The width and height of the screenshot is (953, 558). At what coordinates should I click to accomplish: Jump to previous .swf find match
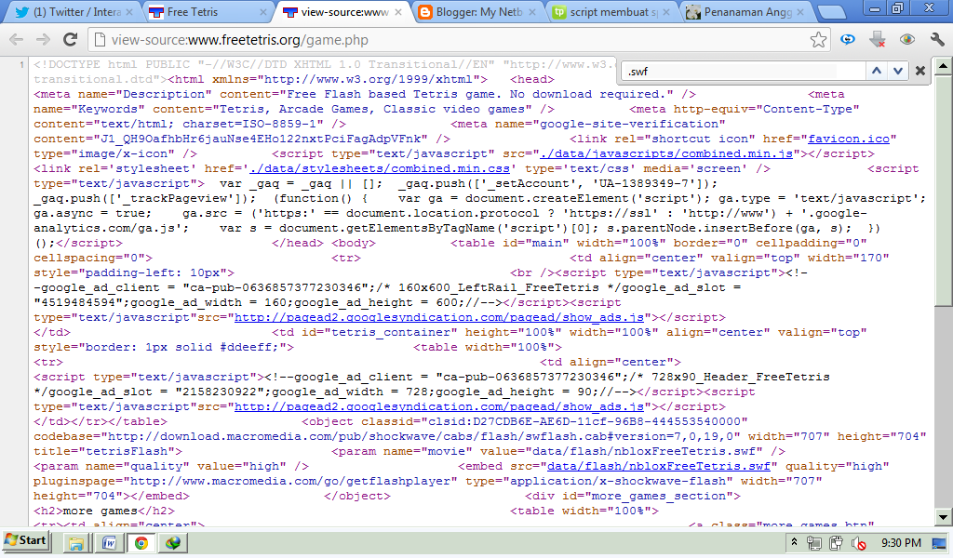coord(877,71)
